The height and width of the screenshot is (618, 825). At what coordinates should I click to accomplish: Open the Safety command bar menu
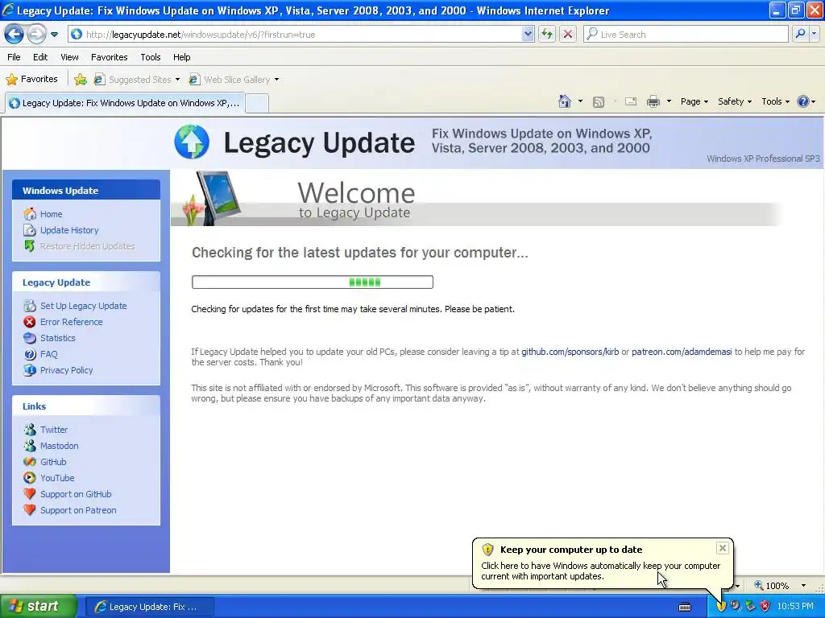pos(735,101)
